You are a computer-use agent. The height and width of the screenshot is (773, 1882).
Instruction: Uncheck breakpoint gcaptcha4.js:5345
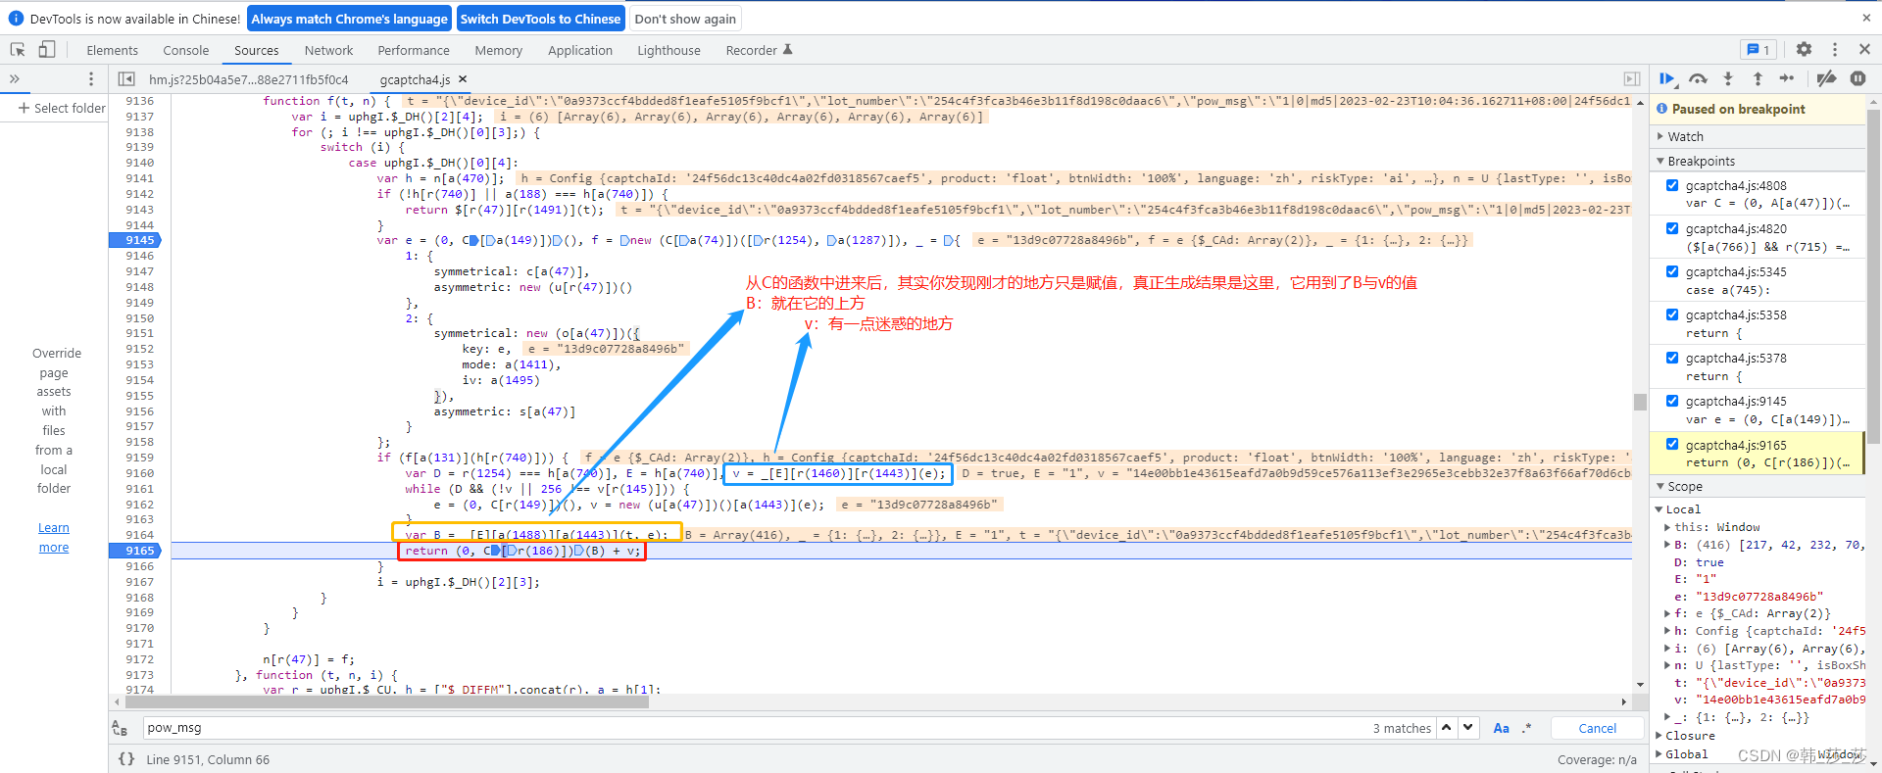(x=1672, y=271)
